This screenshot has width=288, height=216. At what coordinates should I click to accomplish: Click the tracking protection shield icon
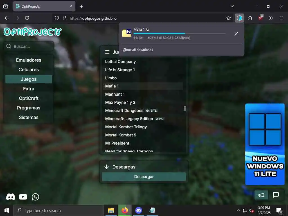pyautogui.click(x=57, y=18)
